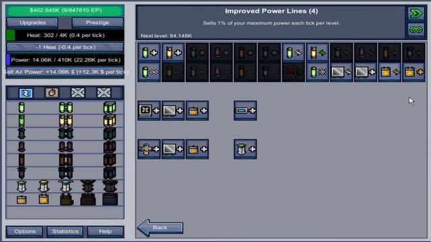Screen dimensions: 431x242
Task: Select the green cell lightning upgrade
Action: tap(294, 52)
